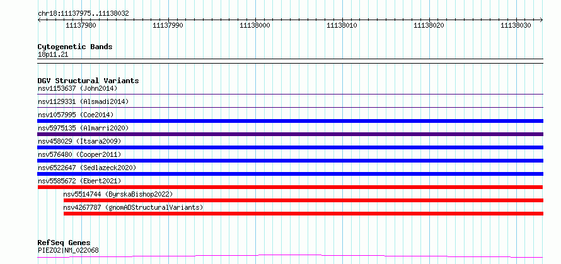Click the blue bar under nsv458029
The image size is (561, 264).
click(x=290, y=147)
